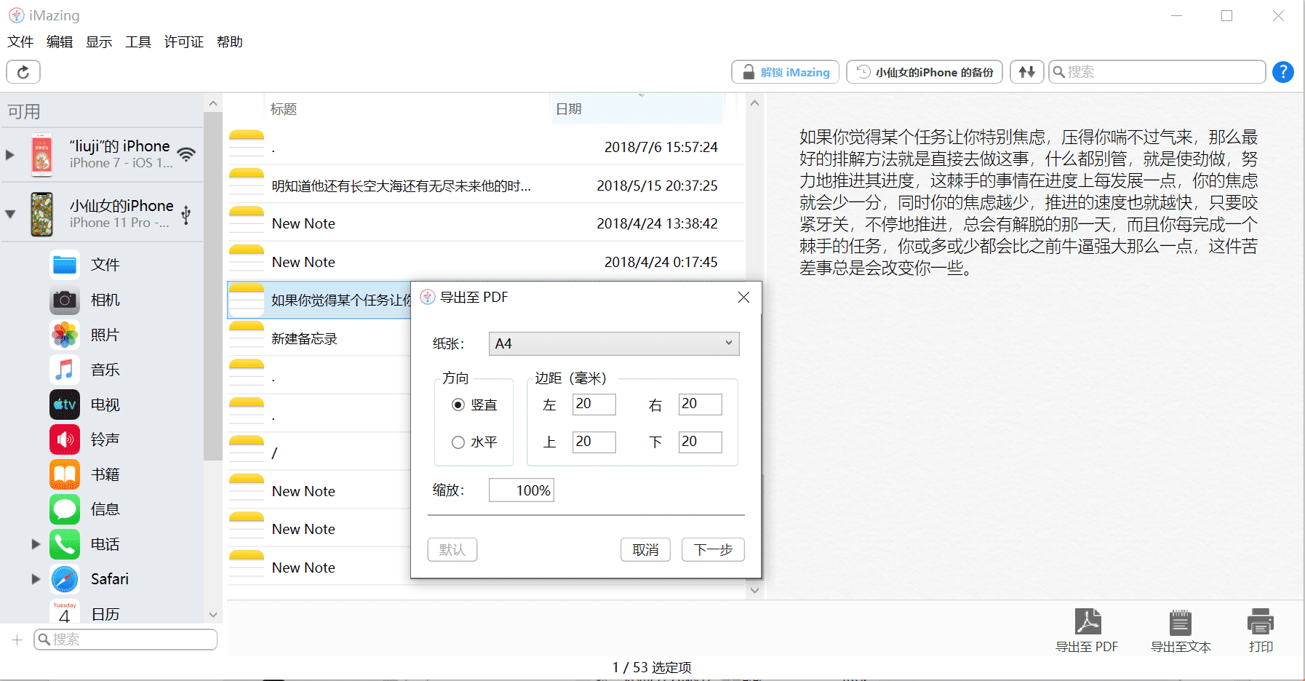This screenshot has width=1305, height=681.
Task: Click the 下一步 button in the dialog
Action: (x=712, y=549)
